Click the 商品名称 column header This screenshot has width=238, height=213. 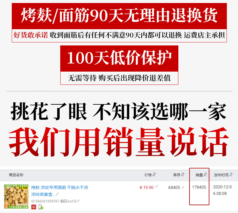(16, 175)
